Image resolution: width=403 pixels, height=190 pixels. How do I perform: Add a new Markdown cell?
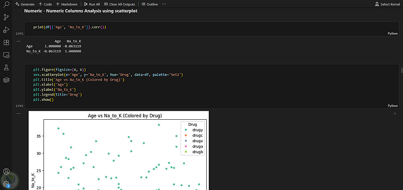(x=66, y=4)
